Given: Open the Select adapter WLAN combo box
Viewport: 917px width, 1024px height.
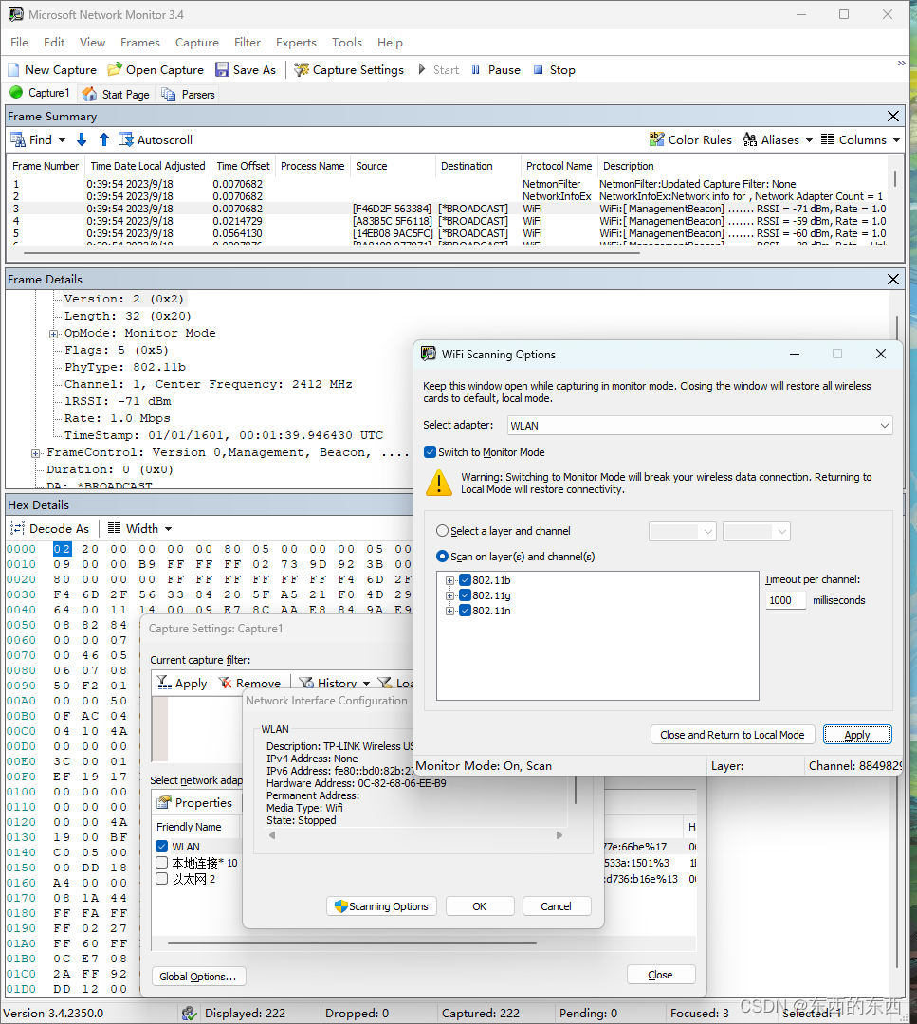Looking at the screenshot, I should pyautogui.click(x=700, y=425).
